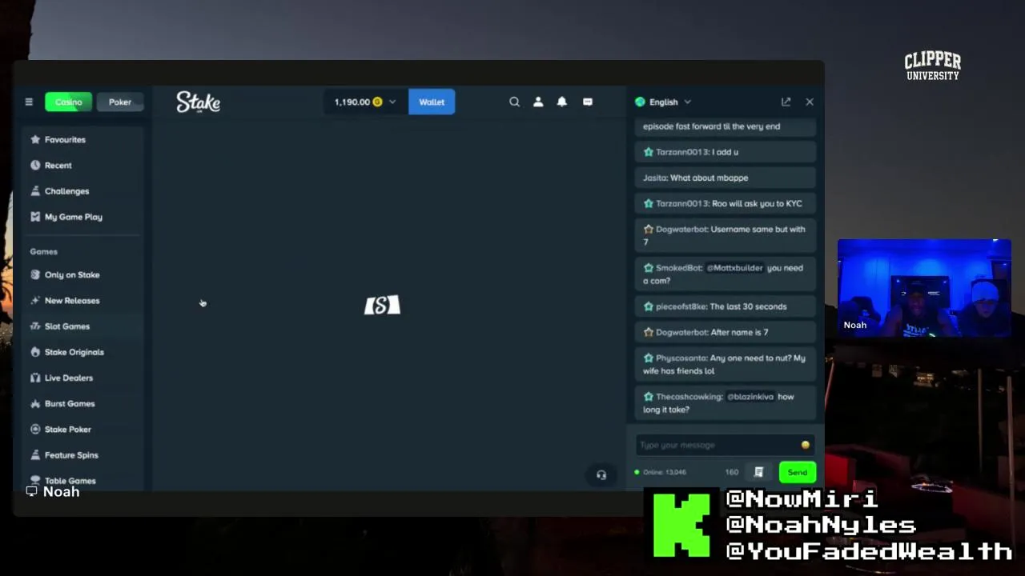Viewport: 1025px width, 576px height.
Task: Click username Jasita in chat
Action: tap(654, 178)
